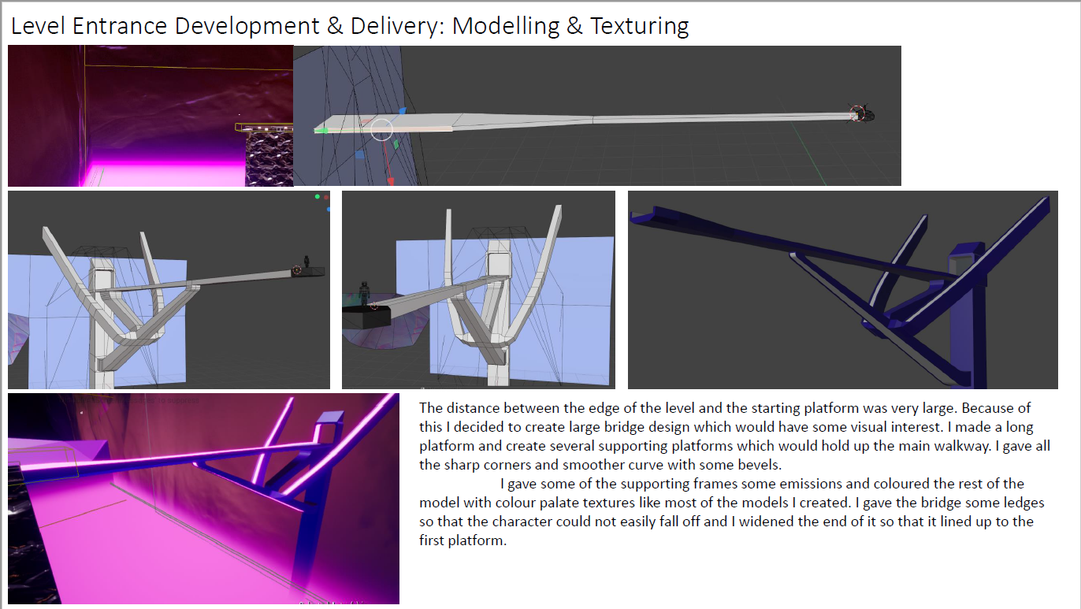Click the line starting 'so that the character could not'
This screenshot has height=609, width=1081.
pos(726,522)
